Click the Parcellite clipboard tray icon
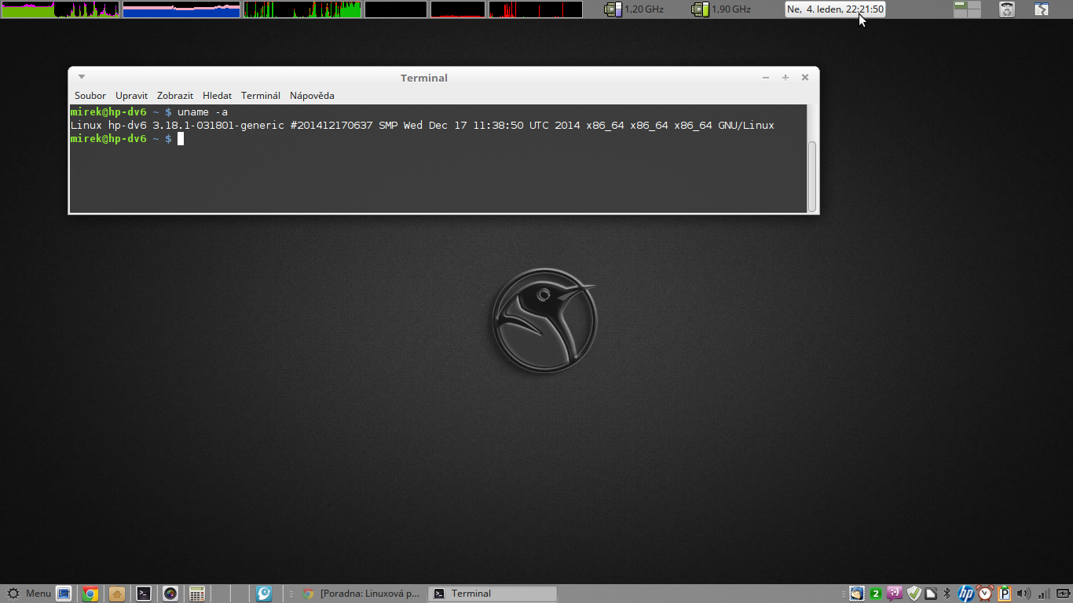Screen dimensions: 1073x603 point(1005,594)
